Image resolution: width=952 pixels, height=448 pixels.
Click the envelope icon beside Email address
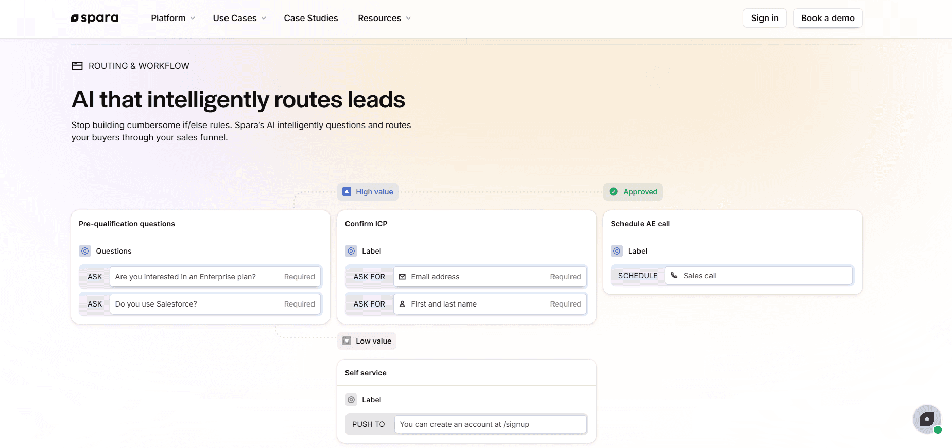[402, 277]
